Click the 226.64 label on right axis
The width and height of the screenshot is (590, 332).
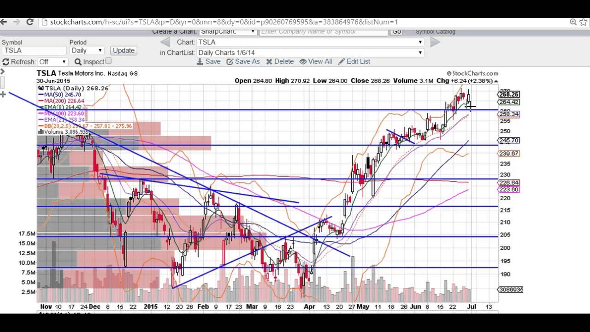pos(509,183)
